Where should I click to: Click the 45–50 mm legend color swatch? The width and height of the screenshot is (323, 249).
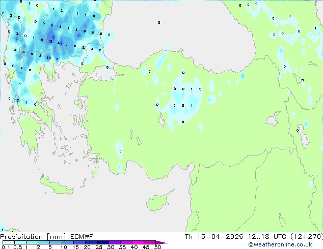click(x=150, y=242)
